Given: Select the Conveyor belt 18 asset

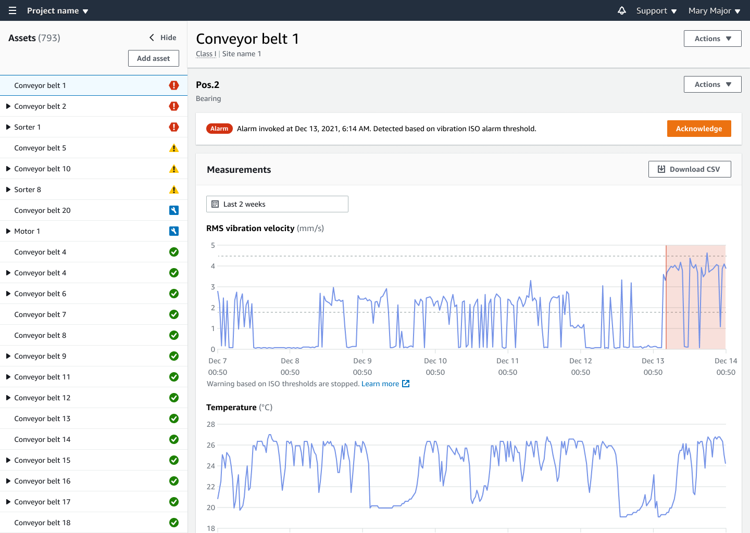Looking at the screenshot, I should coord(42,522).
